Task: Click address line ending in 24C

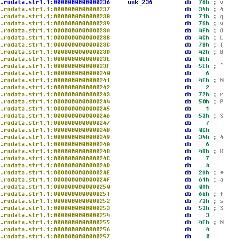Action: point(55,158)
